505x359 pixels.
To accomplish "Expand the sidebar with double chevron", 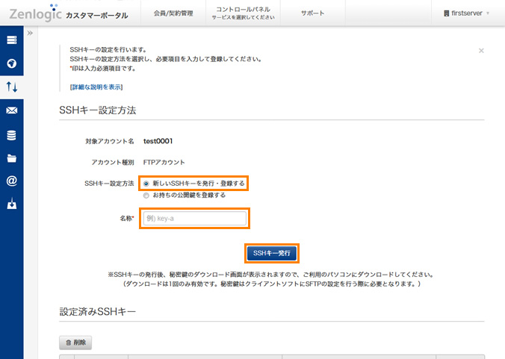I will pyautogui.click(x=31, y=33).
